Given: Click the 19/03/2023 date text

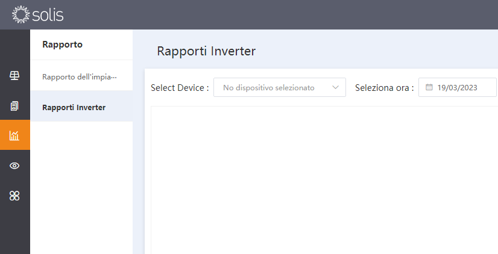Looking at the screenshot, I should click(x=457, y=87).
